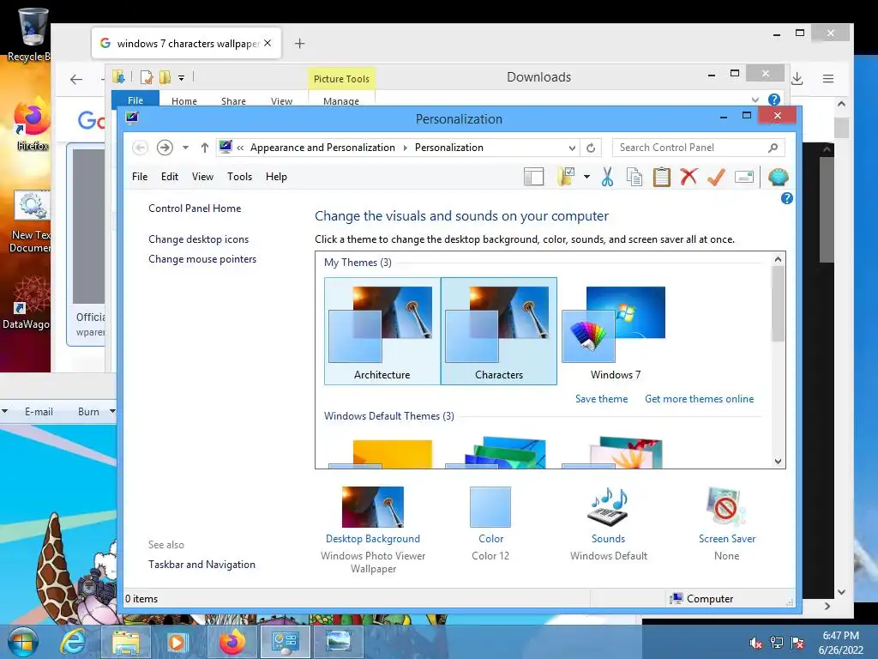Open Downloads quick access toolbar dropdown
The width and height of the screenshot is (878, 659).
182,78
